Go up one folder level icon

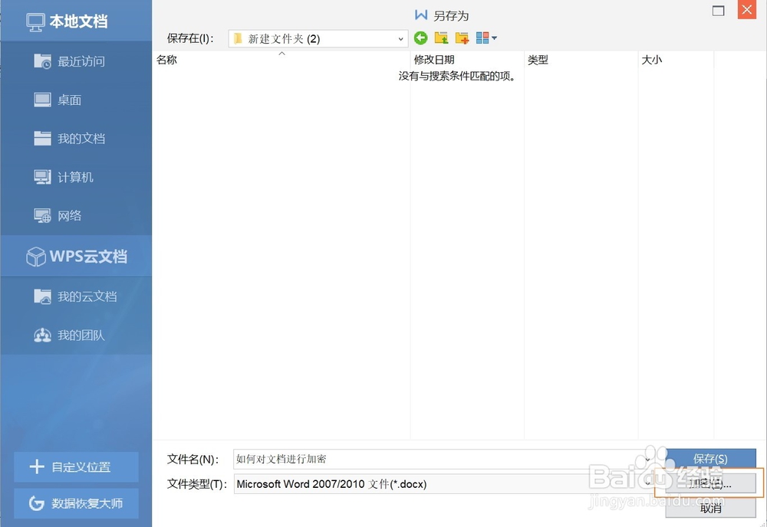click(441, 38)
